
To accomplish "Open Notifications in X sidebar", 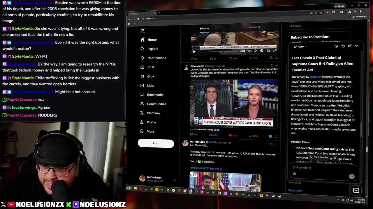I will click(x=153, y=58).
